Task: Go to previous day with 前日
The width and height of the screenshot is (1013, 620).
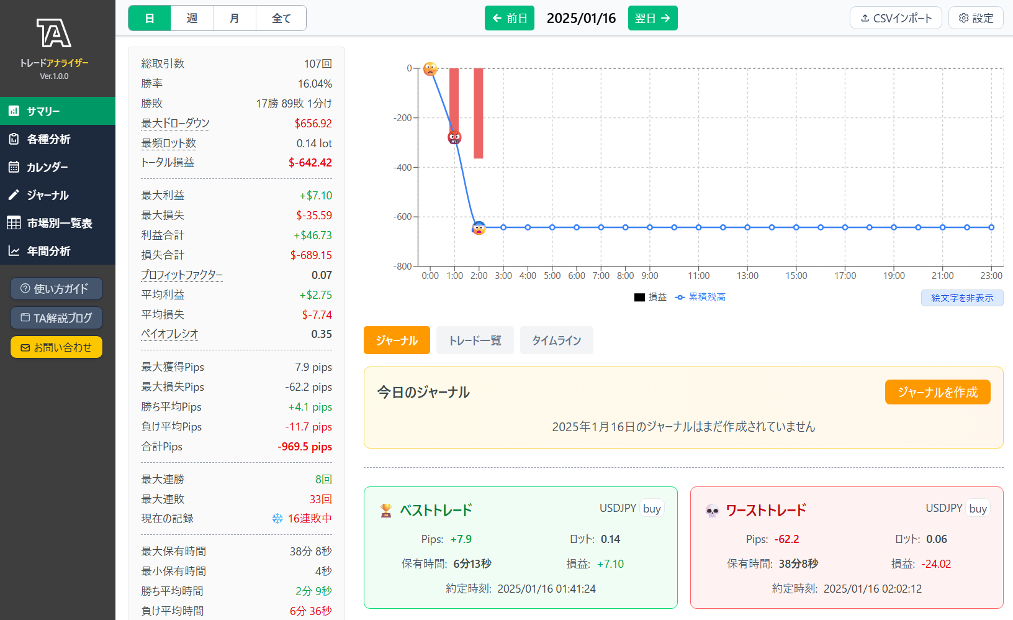Action: pos(509,18)
